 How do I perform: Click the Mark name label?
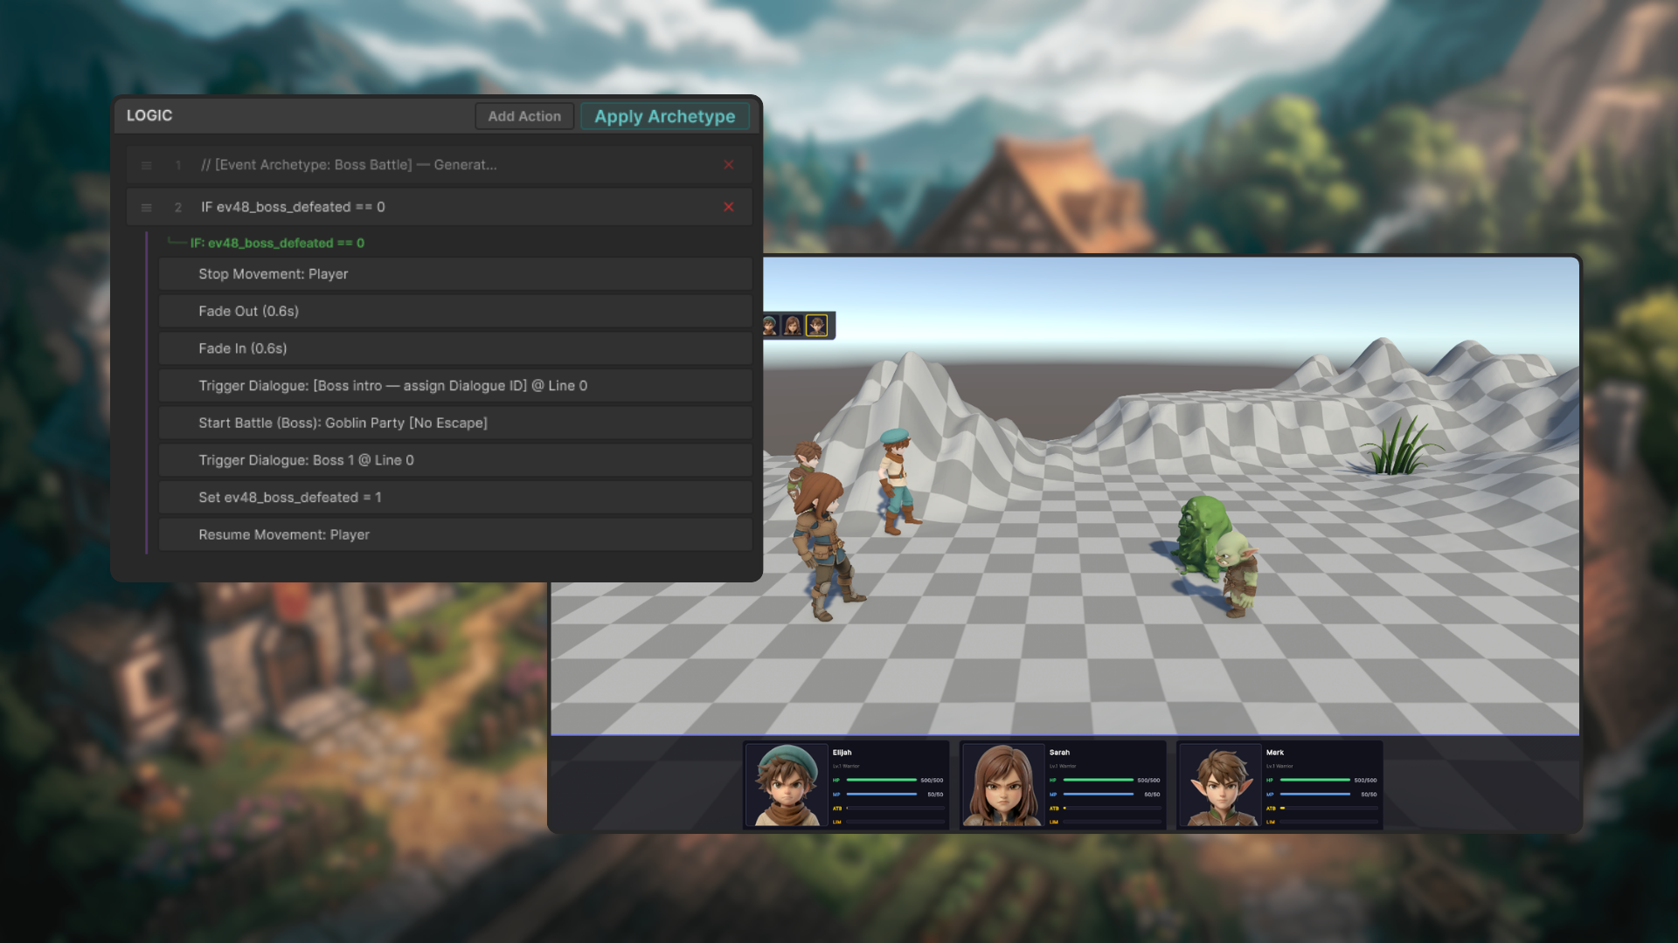click(1275, 752)
